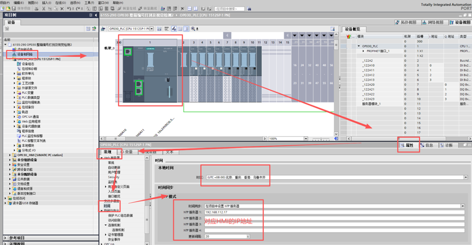Click the Delete X toolbar icon
This screenshot has height=245, width=472.
[x=62, y=9]
